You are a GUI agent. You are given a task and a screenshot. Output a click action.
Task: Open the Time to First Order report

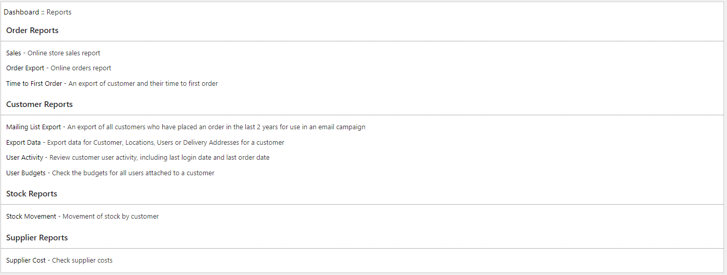pyautogui.click(x=34, y=83)
